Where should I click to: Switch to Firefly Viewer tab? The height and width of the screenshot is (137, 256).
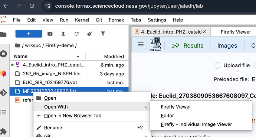click(x=236, y=32)
